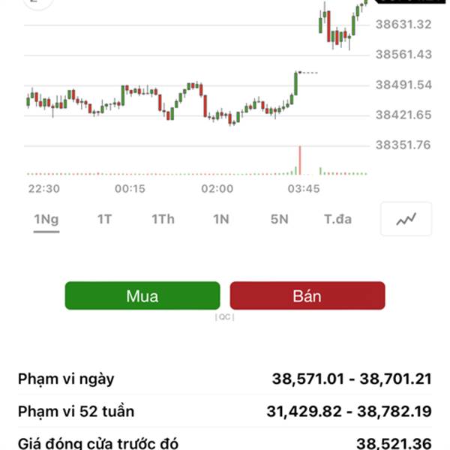Select the 1T timeframe tab
Viewport: 450px width, 450px height.
104,220
